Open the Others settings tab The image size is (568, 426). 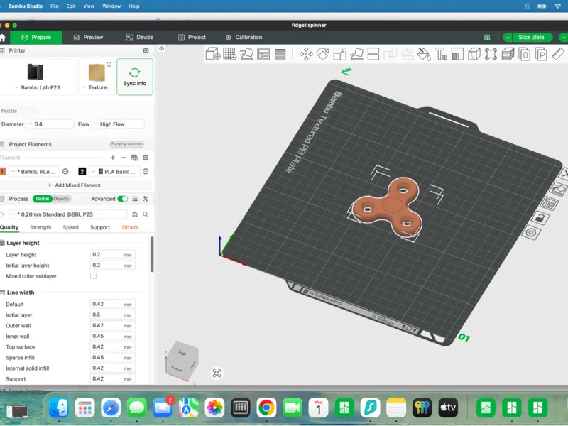tap(130, 227)
